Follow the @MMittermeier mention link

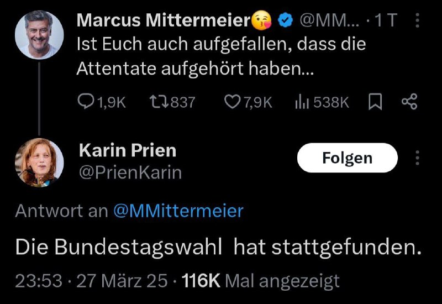[x=178, y=211]
